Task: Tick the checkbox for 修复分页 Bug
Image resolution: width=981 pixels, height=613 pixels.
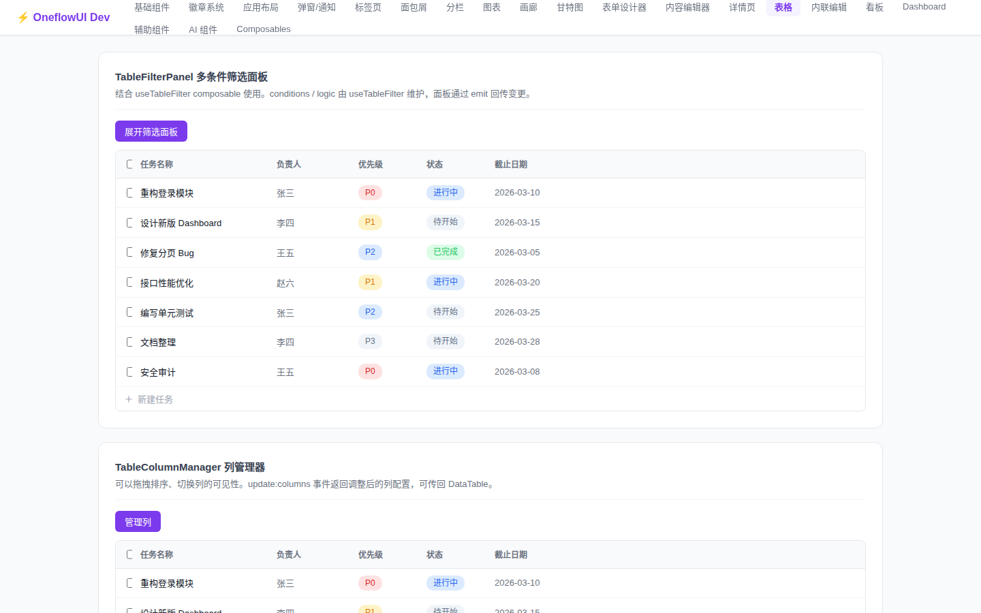Action: (x=129, y=252)
